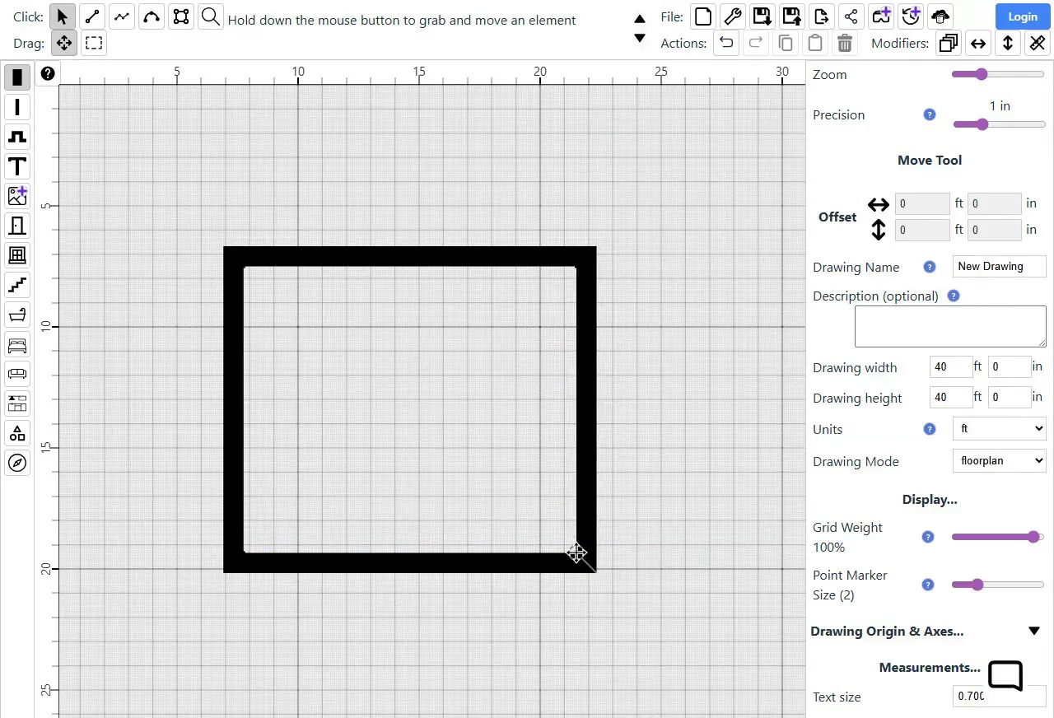Collapse toolbar with the up triangle
Viewport: 1054px width, 718px height.
[640, 18]
